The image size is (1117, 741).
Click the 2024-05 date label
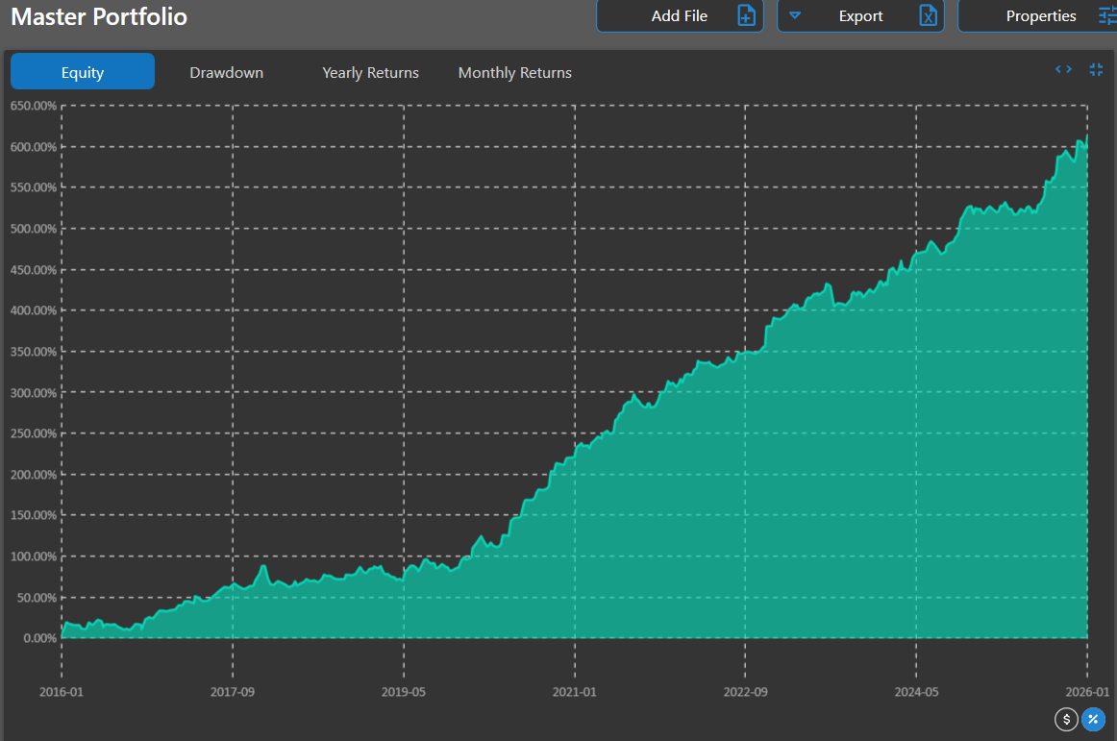click(916, 692)
